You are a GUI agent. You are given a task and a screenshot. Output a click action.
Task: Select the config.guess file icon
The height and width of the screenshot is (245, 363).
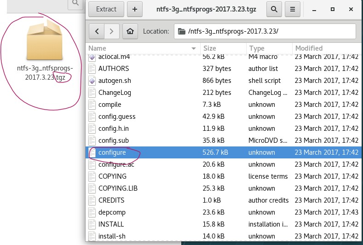92,117
